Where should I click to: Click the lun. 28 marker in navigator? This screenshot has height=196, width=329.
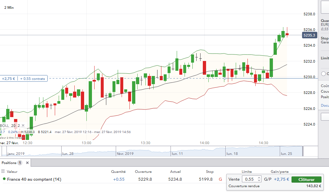[x=68, y=154]
